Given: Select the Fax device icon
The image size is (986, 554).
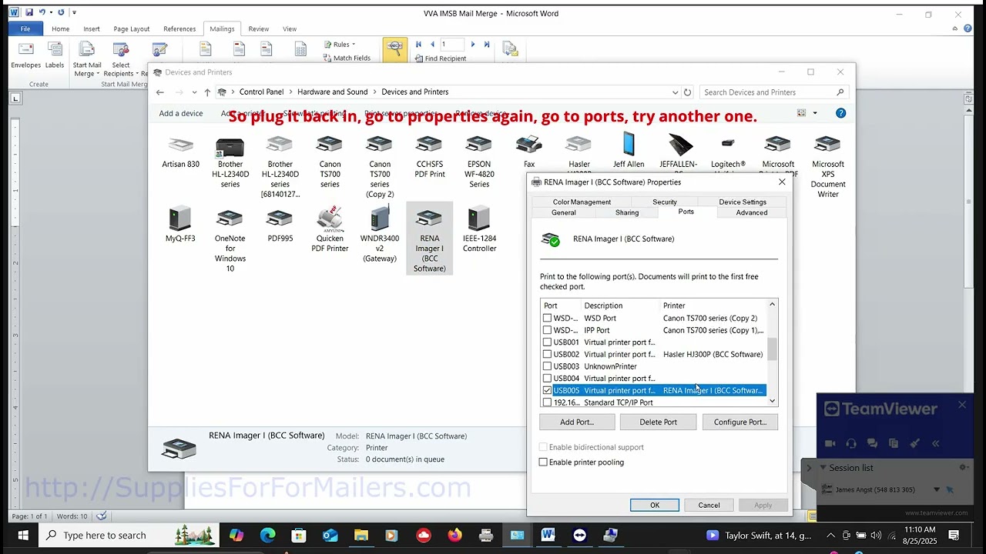Looking at the screenshot, I should coord(528,145).
